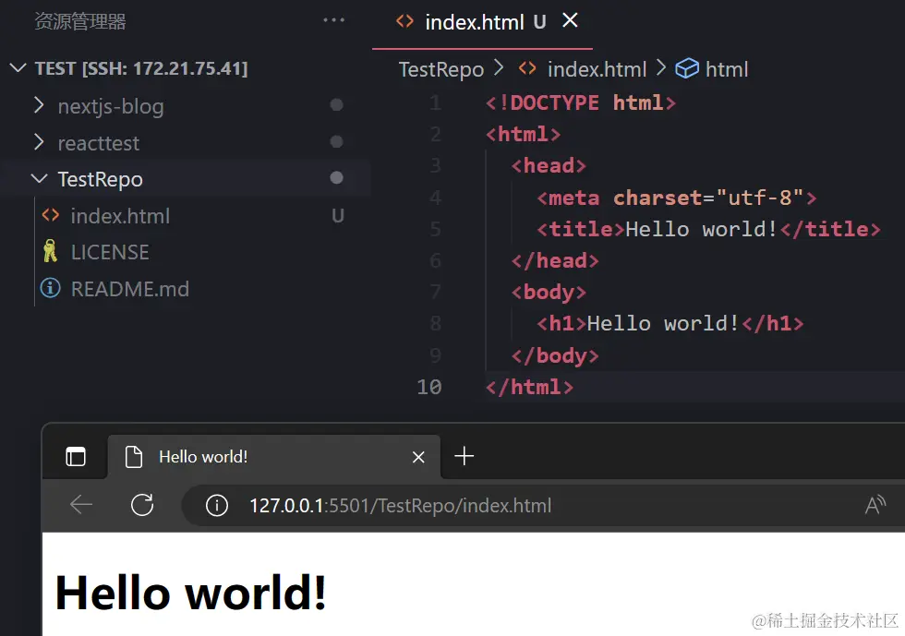Open the browser tab actions menu icon
Viewport: 905px width, 636px height.
[76, 457]
